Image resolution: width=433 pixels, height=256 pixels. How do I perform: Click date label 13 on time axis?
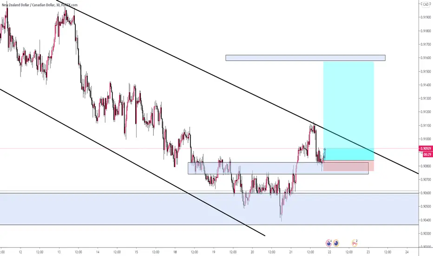coord(59,252)
